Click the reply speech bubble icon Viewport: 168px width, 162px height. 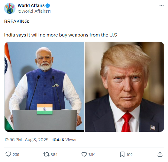[x=8, y=154]
